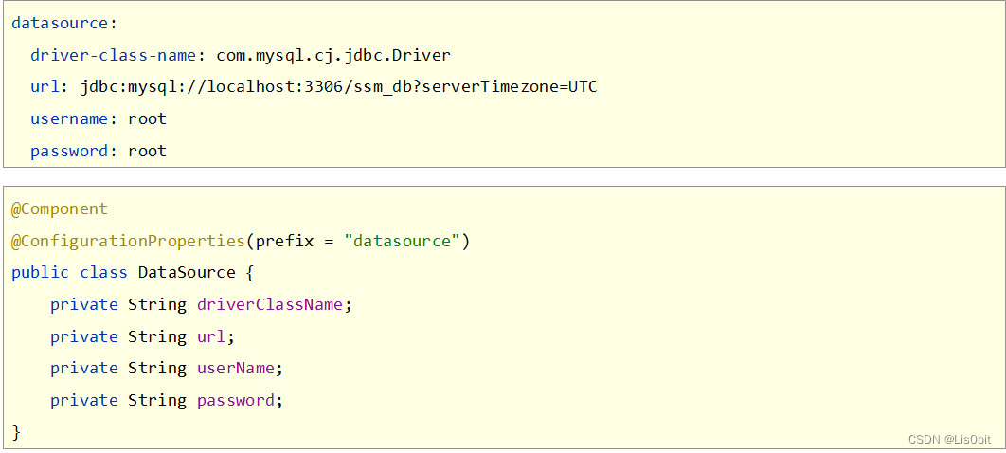Click the YAML 'username' key
The height and width of the screenshot is (453, 1006).
(68, 119)
